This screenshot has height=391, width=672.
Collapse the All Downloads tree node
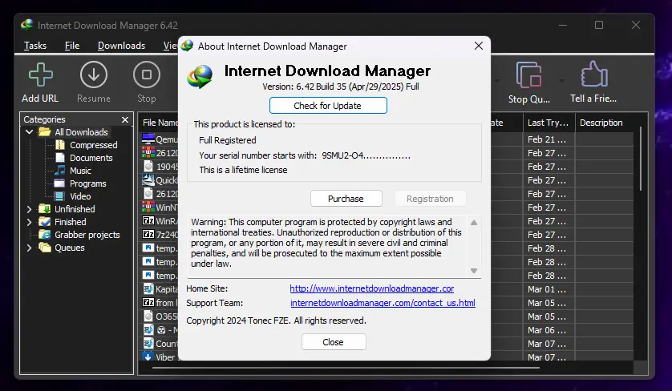click(29, 132)
